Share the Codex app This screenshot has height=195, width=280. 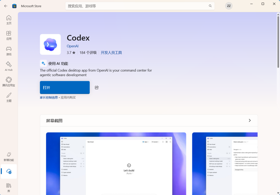tap(97, 87)
